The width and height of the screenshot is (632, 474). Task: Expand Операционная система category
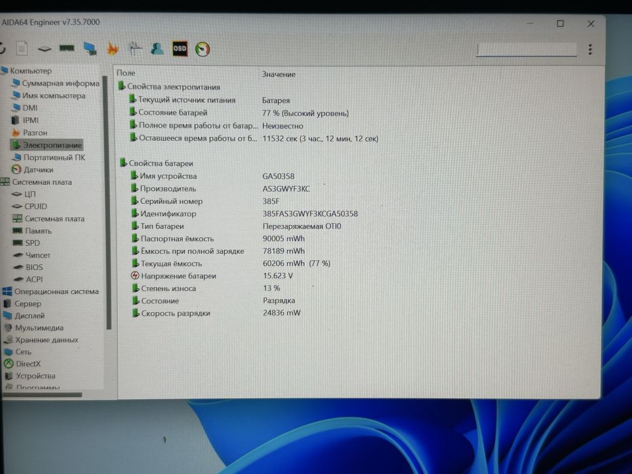click(x=51, y=291)
